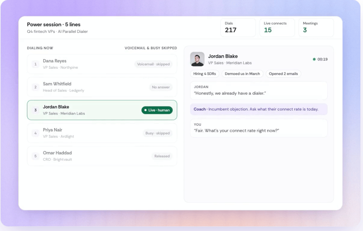Click the Jordan Blake name in call panel
Screen dimensions: 363x231
point(223,56)
